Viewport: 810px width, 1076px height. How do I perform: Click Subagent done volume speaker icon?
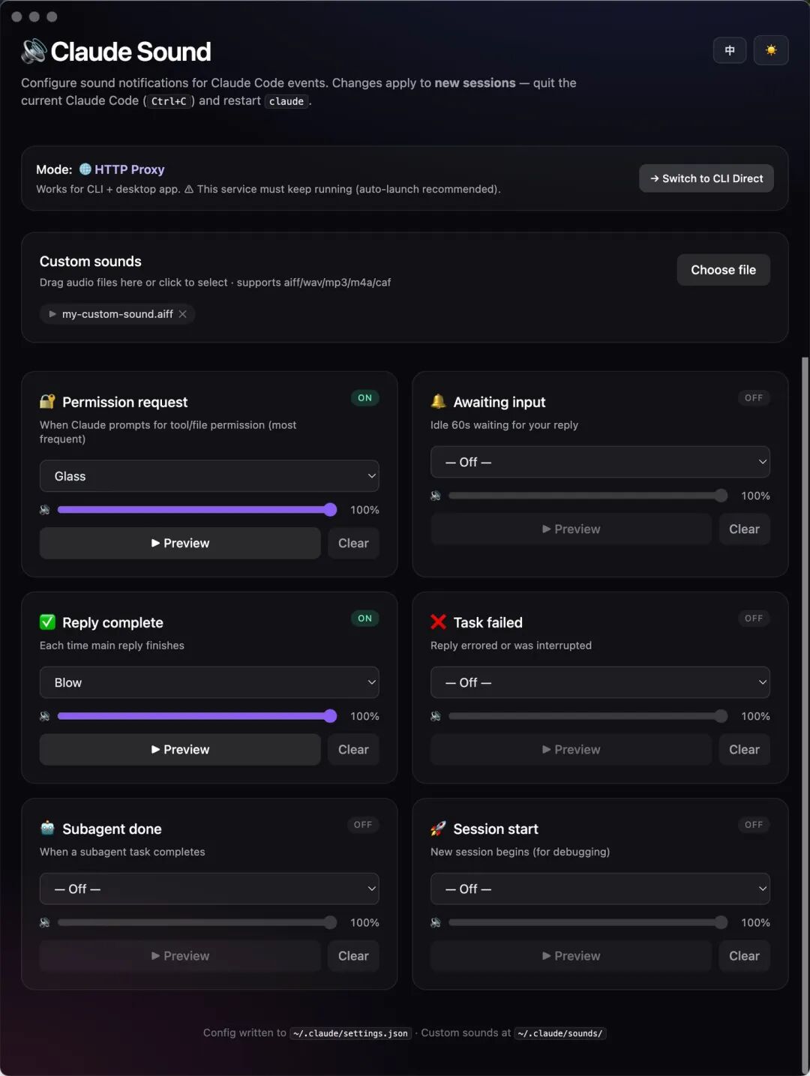45,922
